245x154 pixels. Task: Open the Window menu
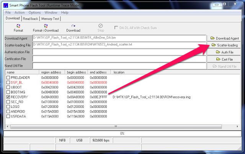point(51,13)
